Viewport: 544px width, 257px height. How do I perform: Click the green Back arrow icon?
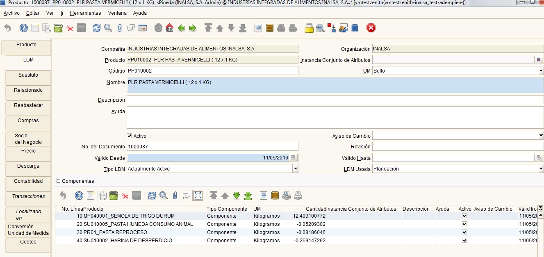[x=181, y=28]
